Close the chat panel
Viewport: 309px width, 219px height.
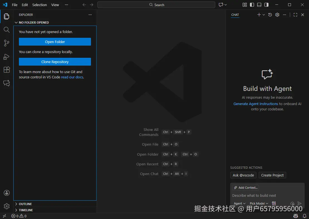[303, 15]
